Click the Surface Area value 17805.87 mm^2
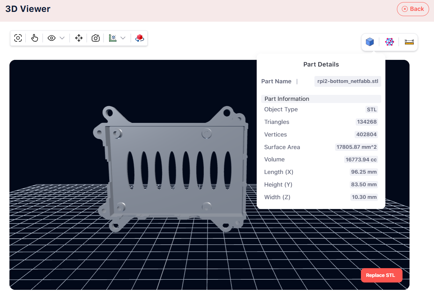Image resolution: width=434 pixels, height=300 pixels. pos(356,147)
